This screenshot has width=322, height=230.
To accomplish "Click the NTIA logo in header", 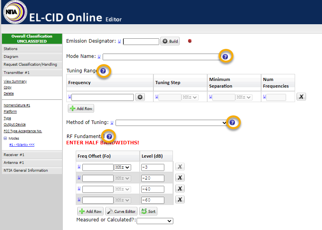I will coord(15,12).
